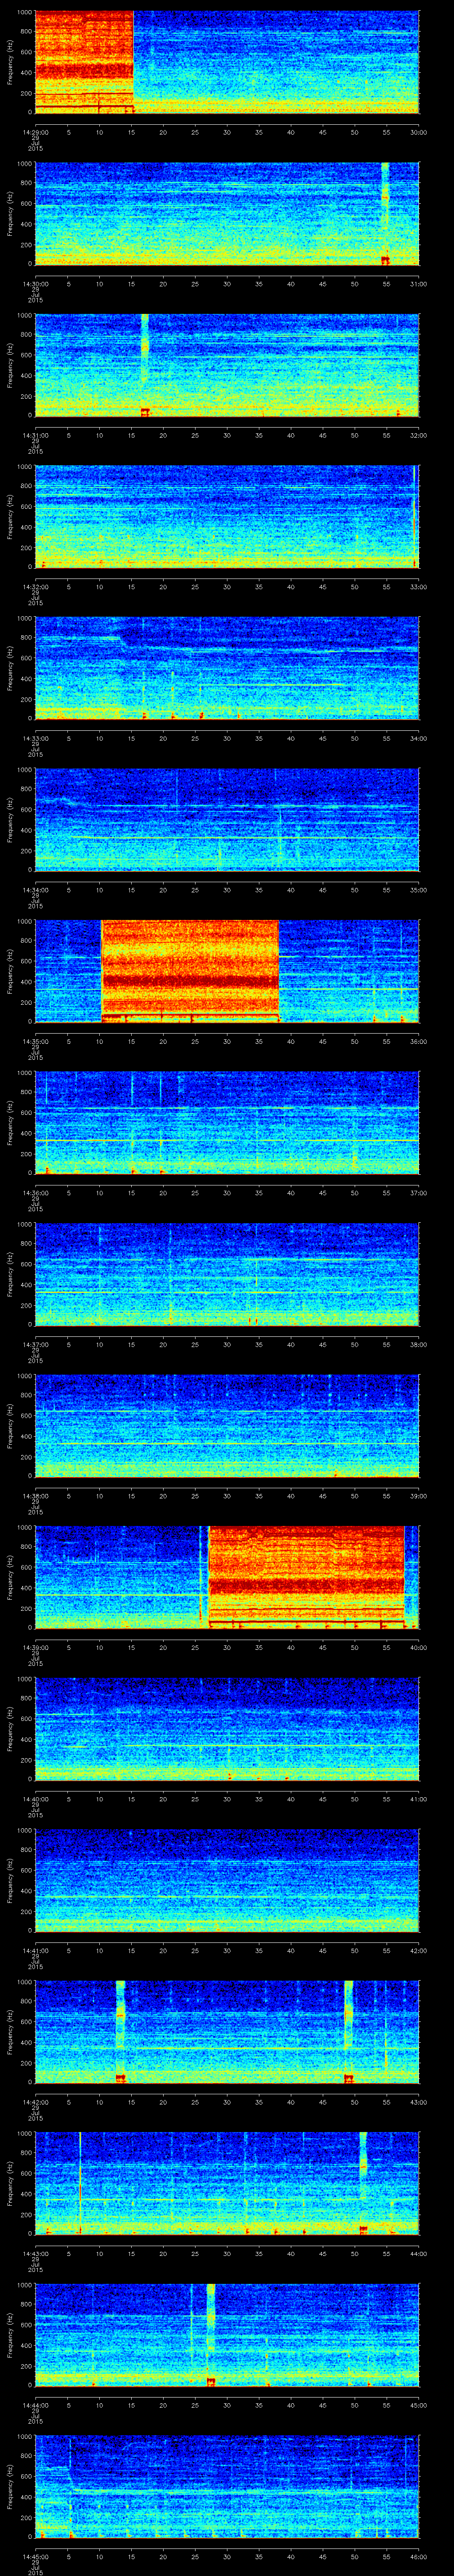
Task: Click the narrow vertical burst in the 14:43:00 spectrogram
Action: pyautogui.click(x=363, y=2183)
